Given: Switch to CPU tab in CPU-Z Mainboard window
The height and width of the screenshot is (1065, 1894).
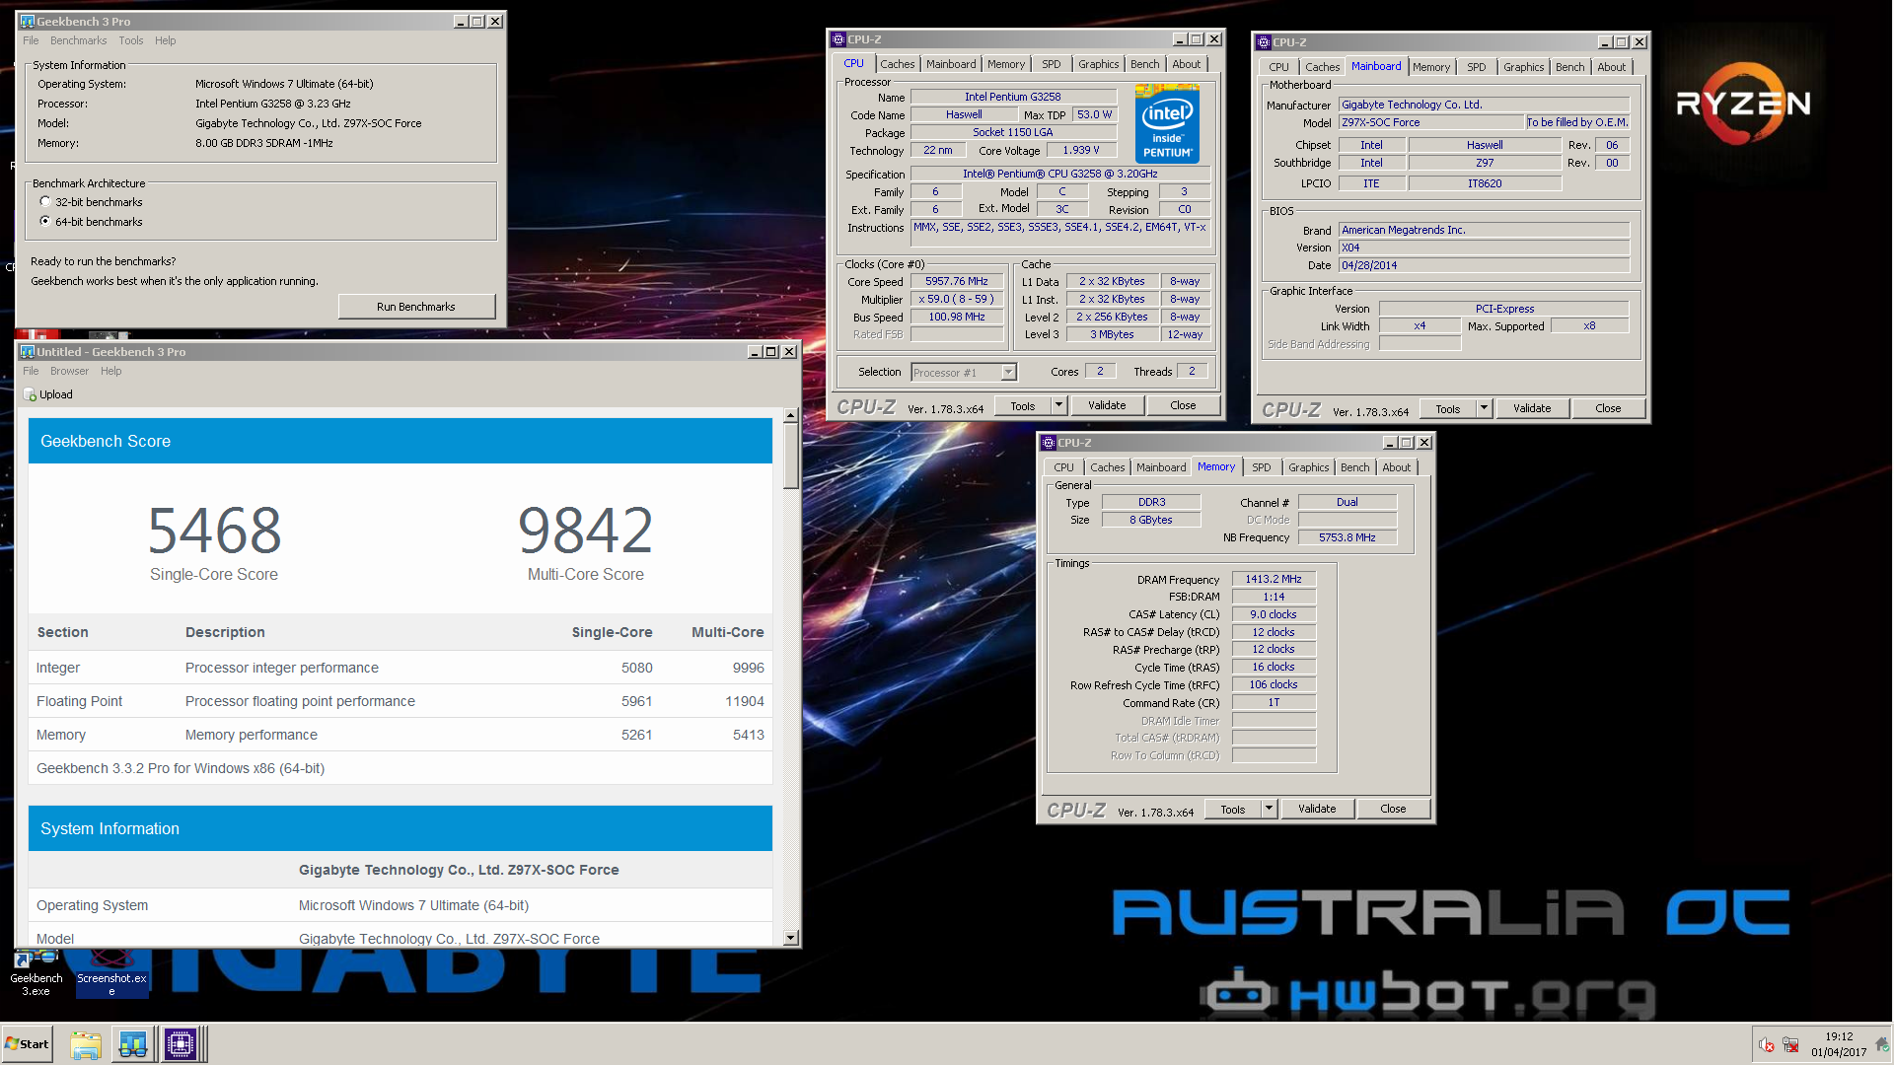Looking at the screenshot, I should 1278,67.
